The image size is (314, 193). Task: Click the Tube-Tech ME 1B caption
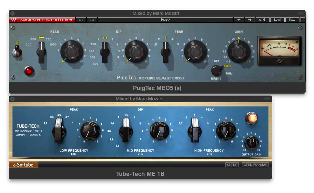coord(140,174)
